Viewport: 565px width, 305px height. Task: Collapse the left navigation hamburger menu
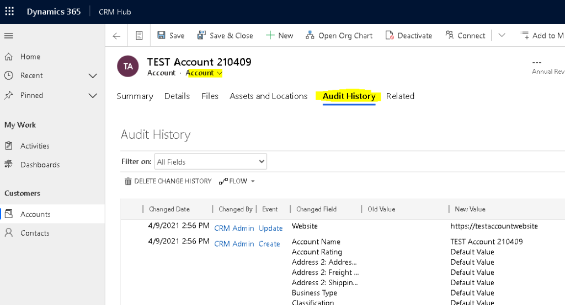pos(9,36)
